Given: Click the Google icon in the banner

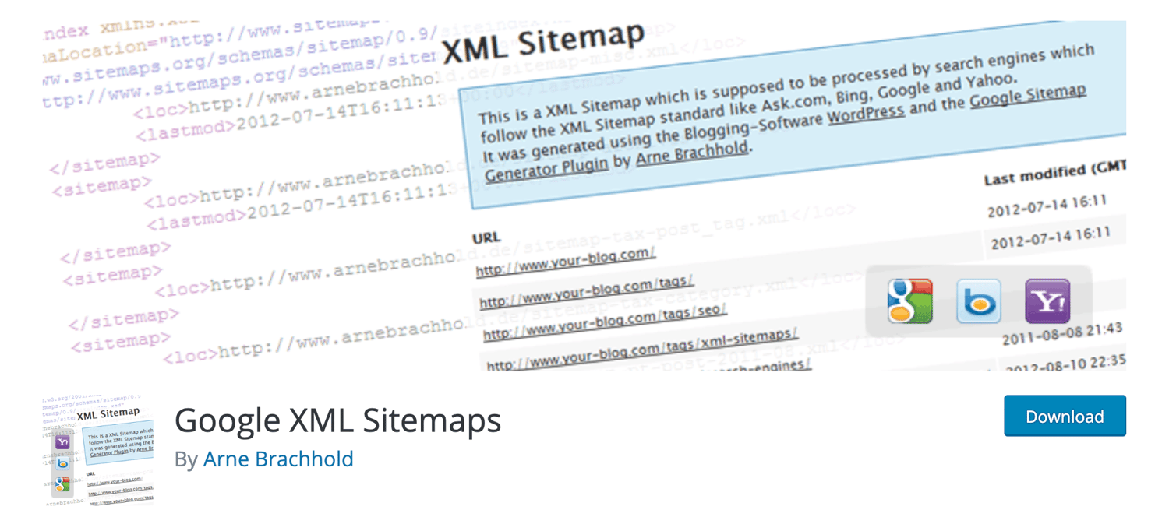Looking at the screenshot, I should click(909, 300).
